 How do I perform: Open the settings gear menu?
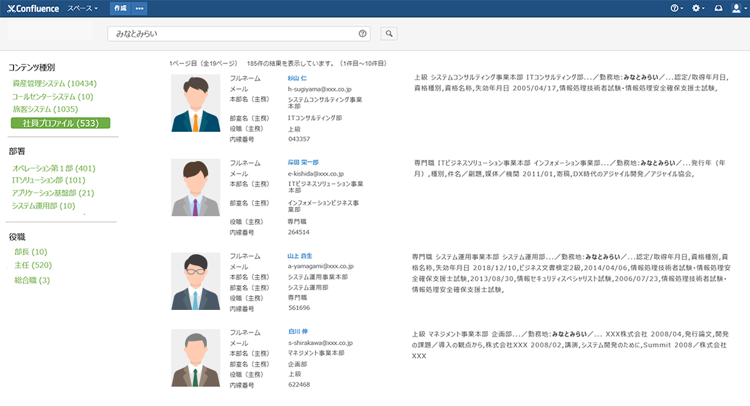697,8
